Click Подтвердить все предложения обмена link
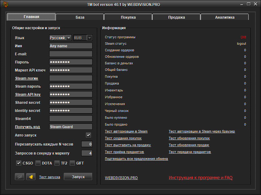 click(136, 159)
